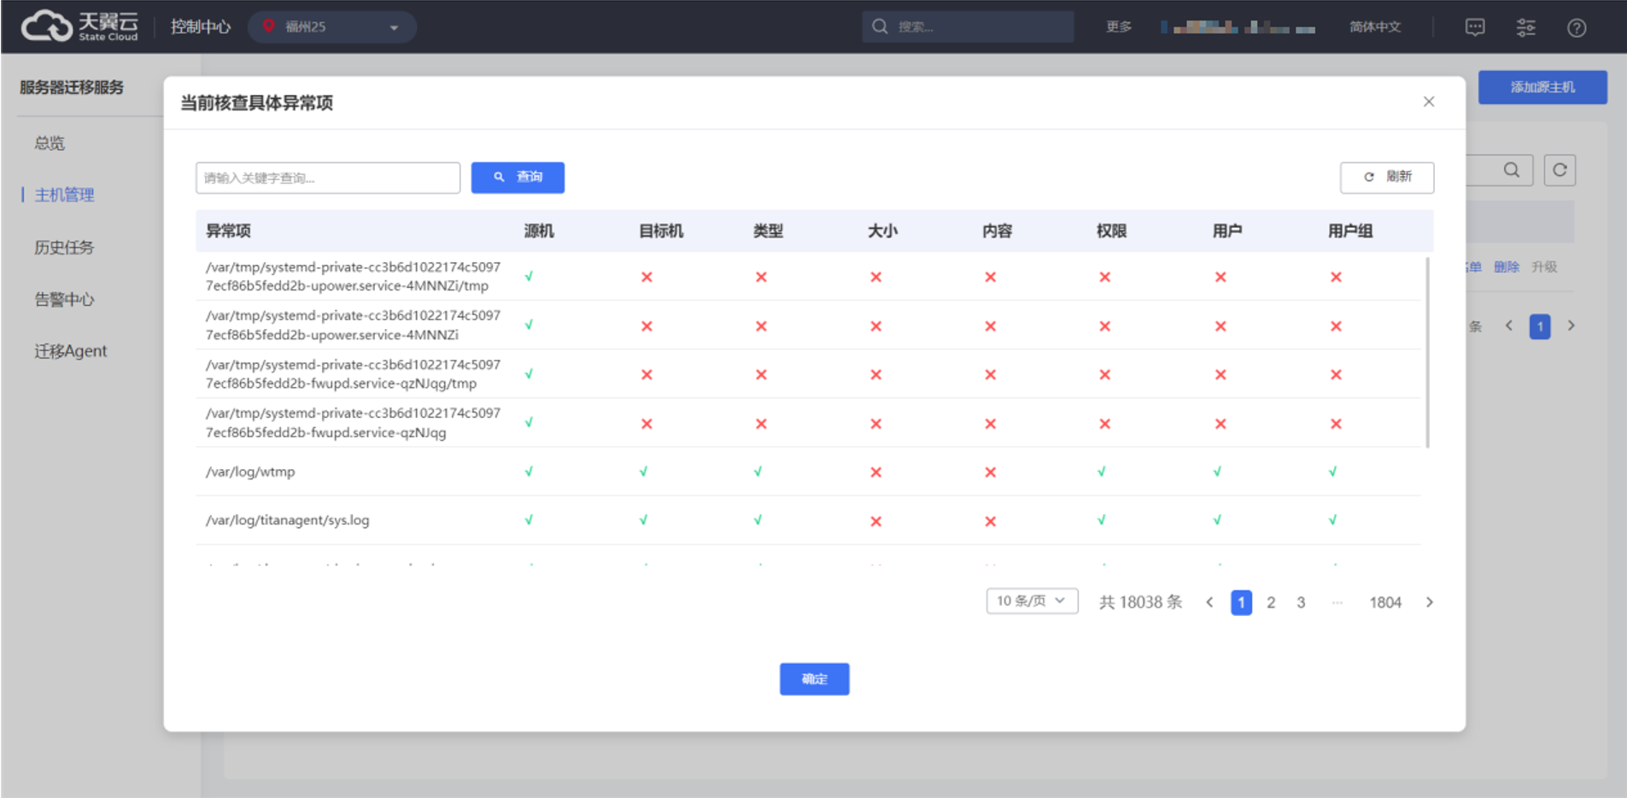1627x798 pixels.
Task: Select the /var/log/wtmp row path
Action: 250,472
